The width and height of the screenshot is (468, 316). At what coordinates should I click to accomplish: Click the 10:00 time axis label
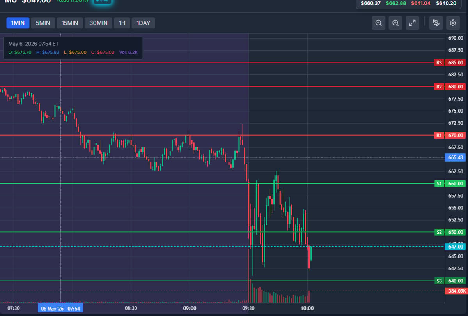point(307,308)
